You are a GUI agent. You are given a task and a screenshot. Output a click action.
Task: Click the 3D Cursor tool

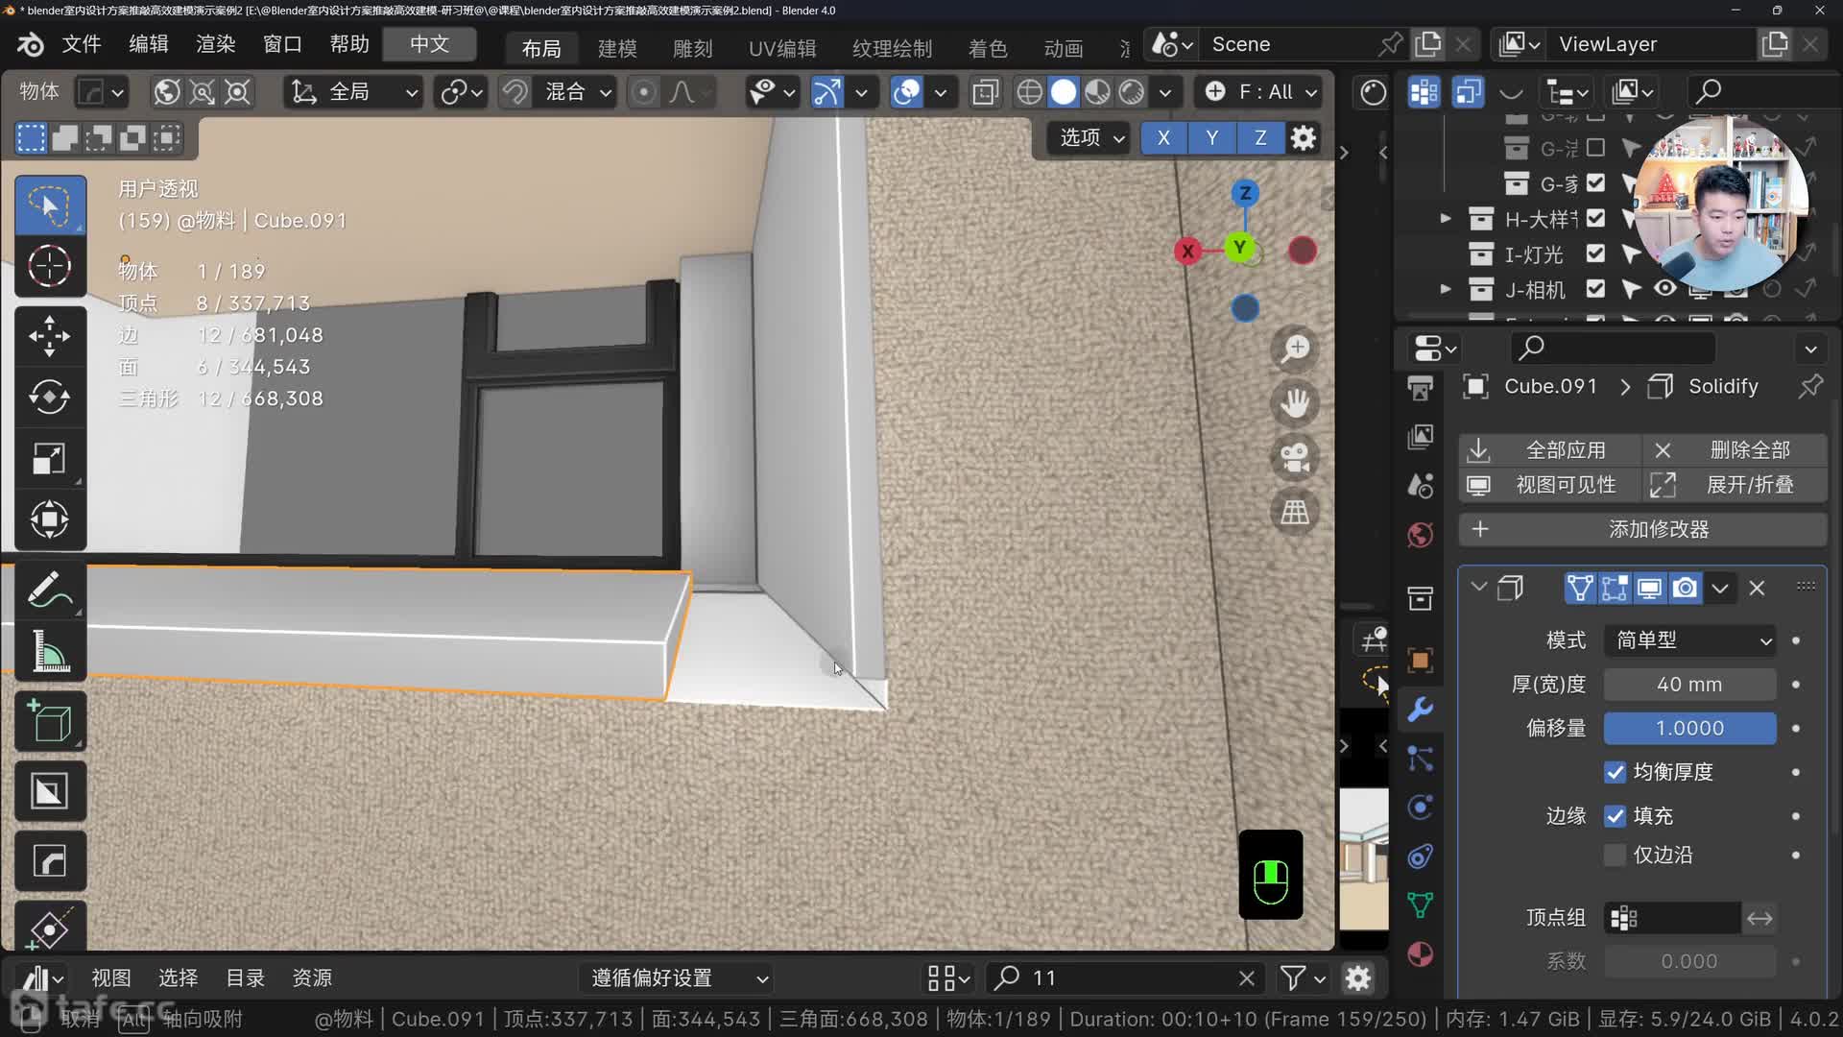click(49, 266)
